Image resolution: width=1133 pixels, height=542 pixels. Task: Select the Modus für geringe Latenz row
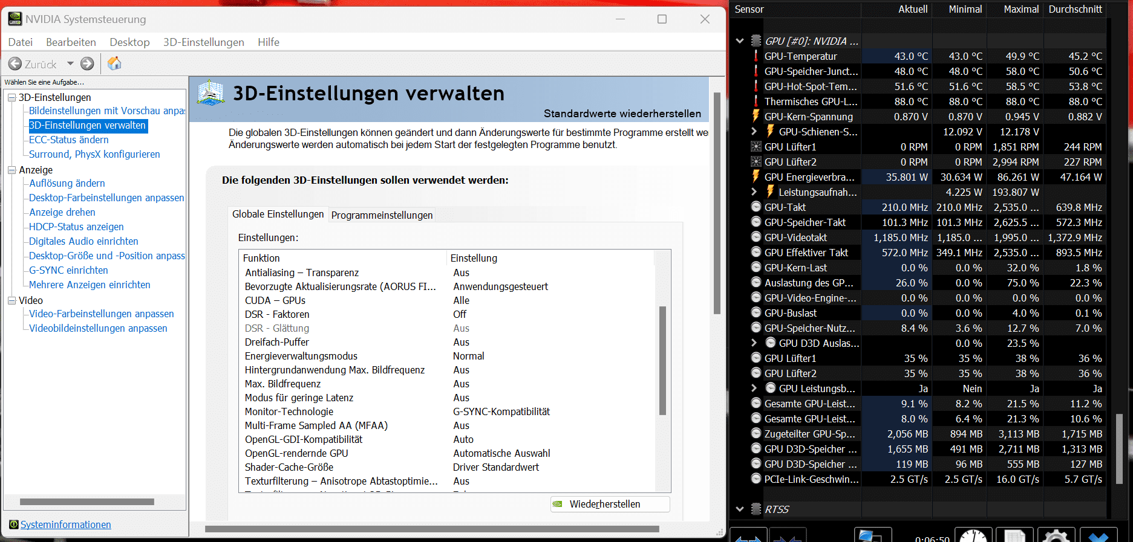click(446, 398)
